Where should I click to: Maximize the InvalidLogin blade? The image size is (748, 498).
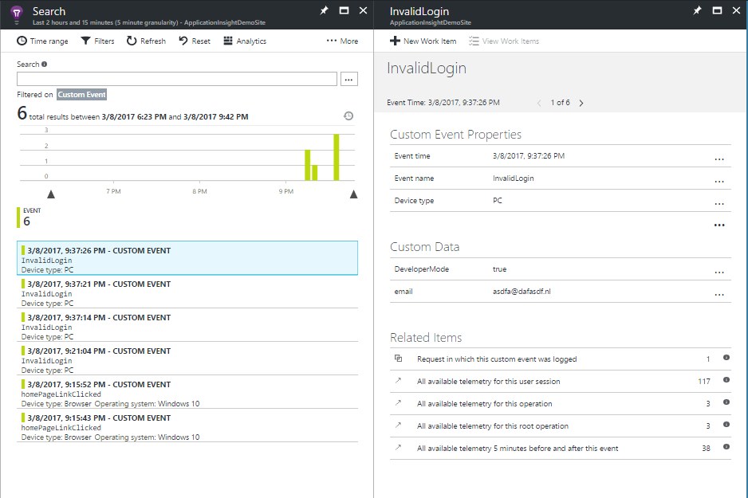[717, 10]
